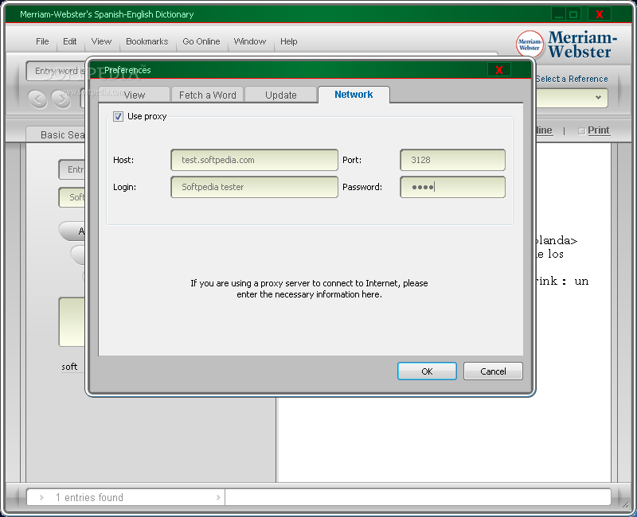
Task: Focus the Password field
Action: [452, 187]
